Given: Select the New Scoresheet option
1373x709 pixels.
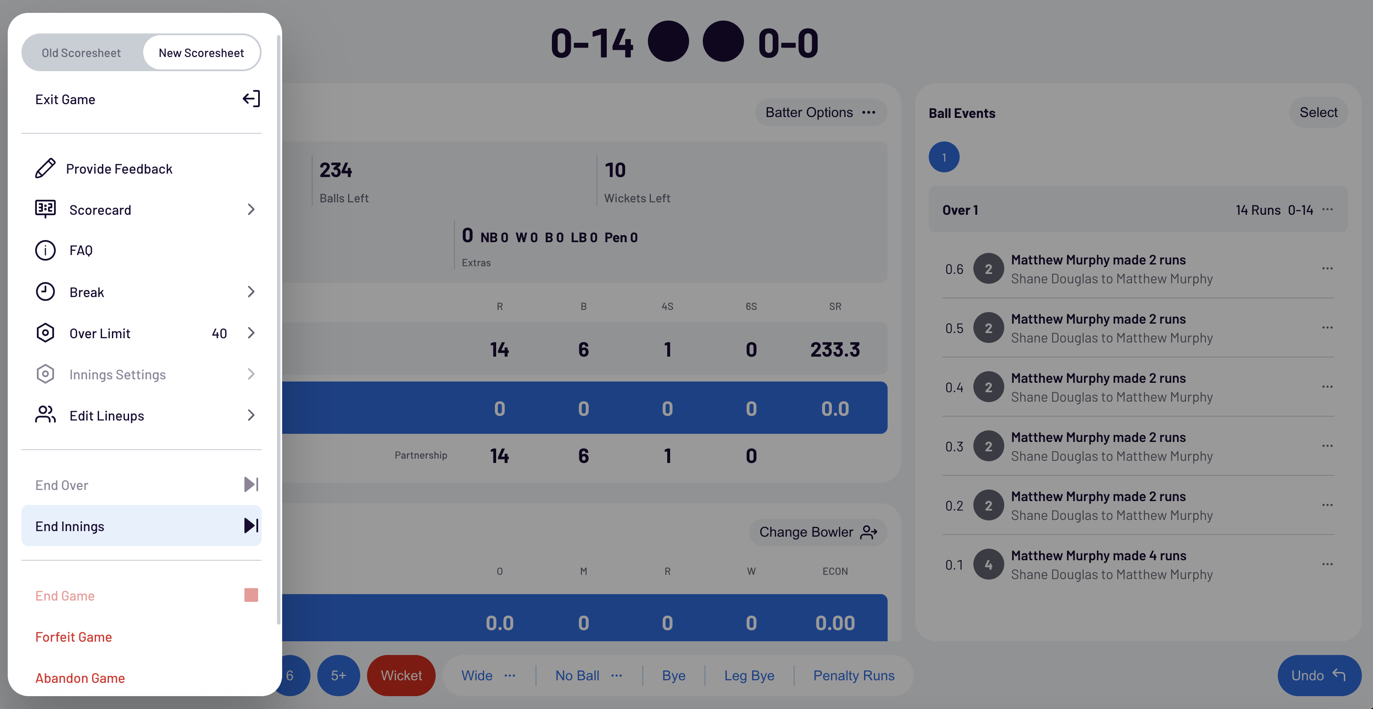Looking at the screenshot, I should point(201,53).
